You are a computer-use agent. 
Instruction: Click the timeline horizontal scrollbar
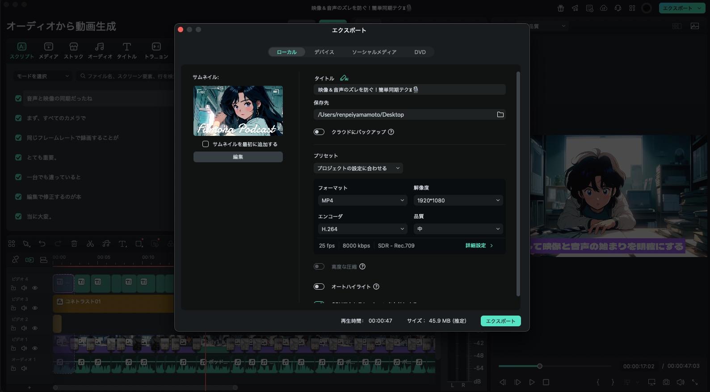click(145, 388)
